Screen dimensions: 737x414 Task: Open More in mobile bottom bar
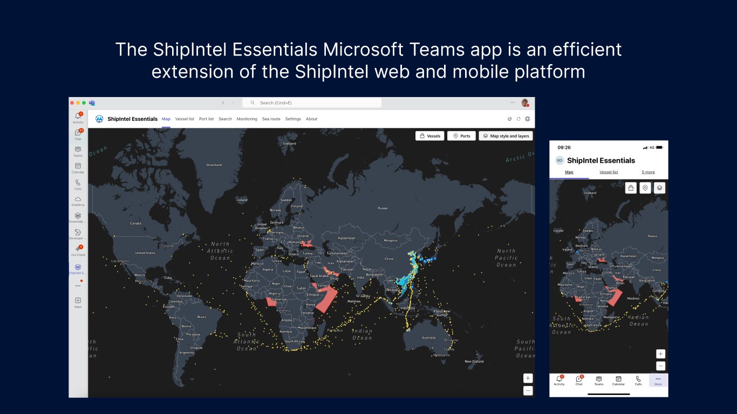[658, 381]
